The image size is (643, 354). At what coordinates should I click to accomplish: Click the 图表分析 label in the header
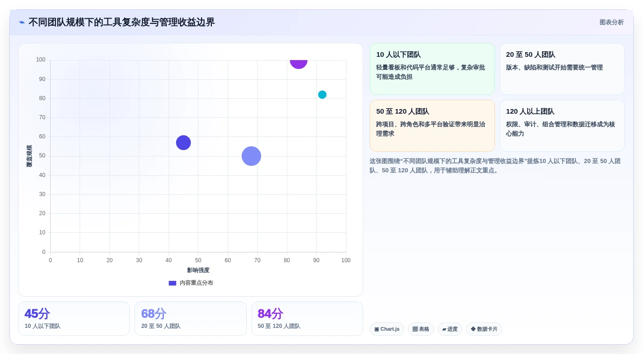click(611, 22)
